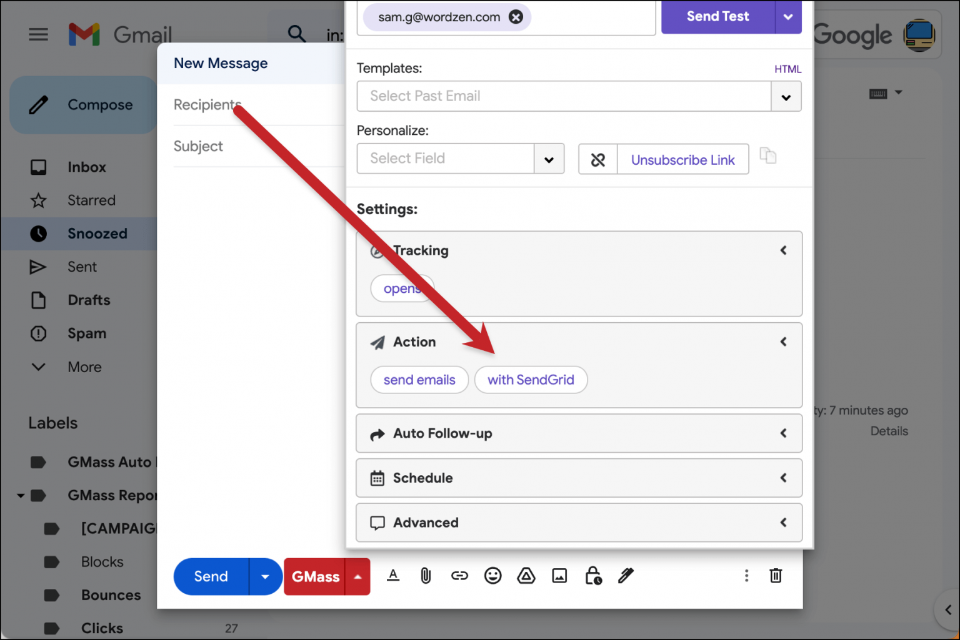Click the Send Test button

point(717,16)
